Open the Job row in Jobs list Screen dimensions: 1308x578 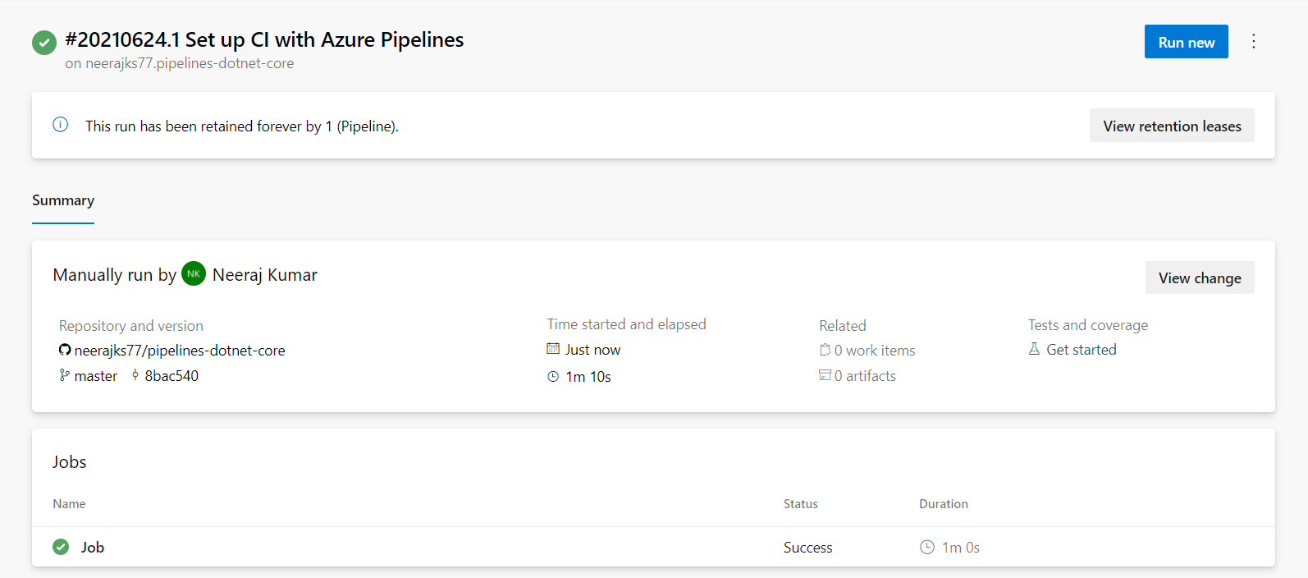click(x=653, y=547)
